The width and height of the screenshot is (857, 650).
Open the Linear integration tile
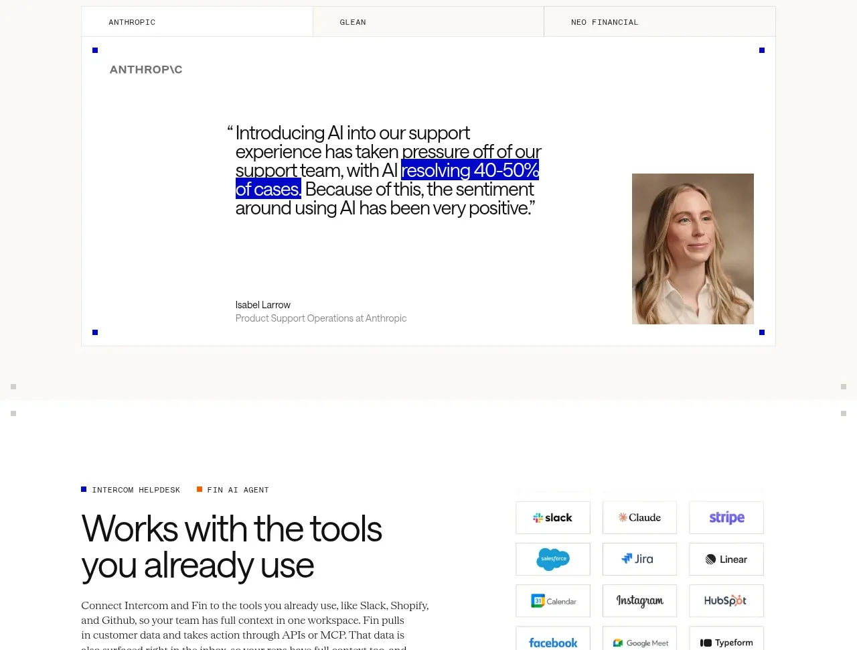726,560
